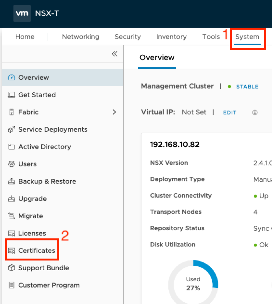272x304 pixels.
Task: Click the Overview gauge icon
Action: (11, 77)
